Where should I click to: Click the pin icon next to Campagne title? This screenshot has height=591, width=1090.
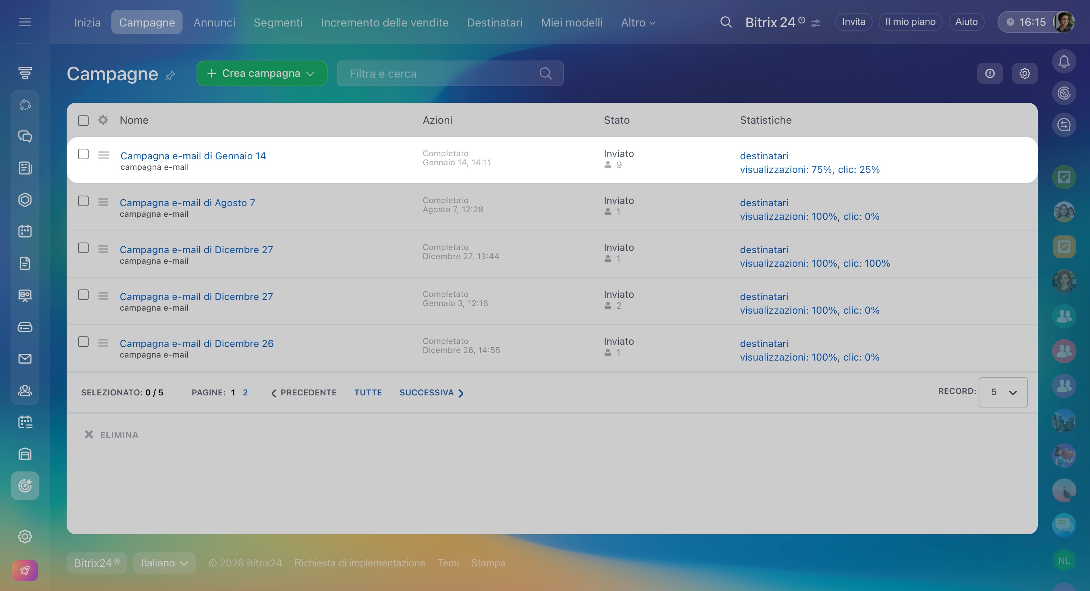click(170, 76)
